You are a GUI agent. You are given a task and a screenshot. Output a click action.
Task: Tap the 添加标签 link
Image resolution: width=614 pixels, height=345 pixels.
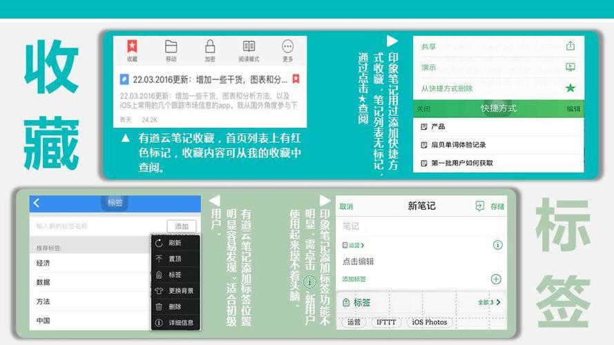tap(354, 279)
